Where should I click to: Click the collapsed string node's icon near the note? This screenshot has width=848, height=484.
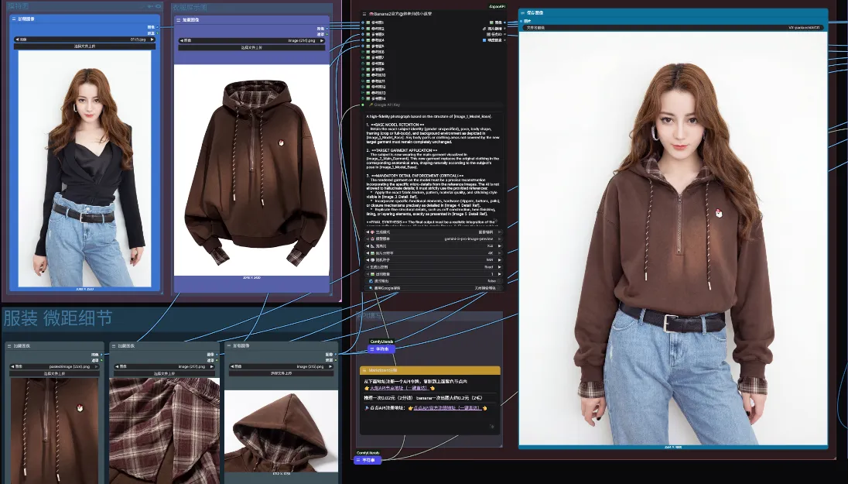coord(371,349)
